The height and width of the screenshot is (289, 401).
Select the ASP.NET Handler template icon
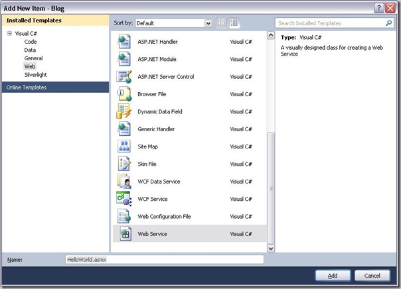click(x=124, y=42)
